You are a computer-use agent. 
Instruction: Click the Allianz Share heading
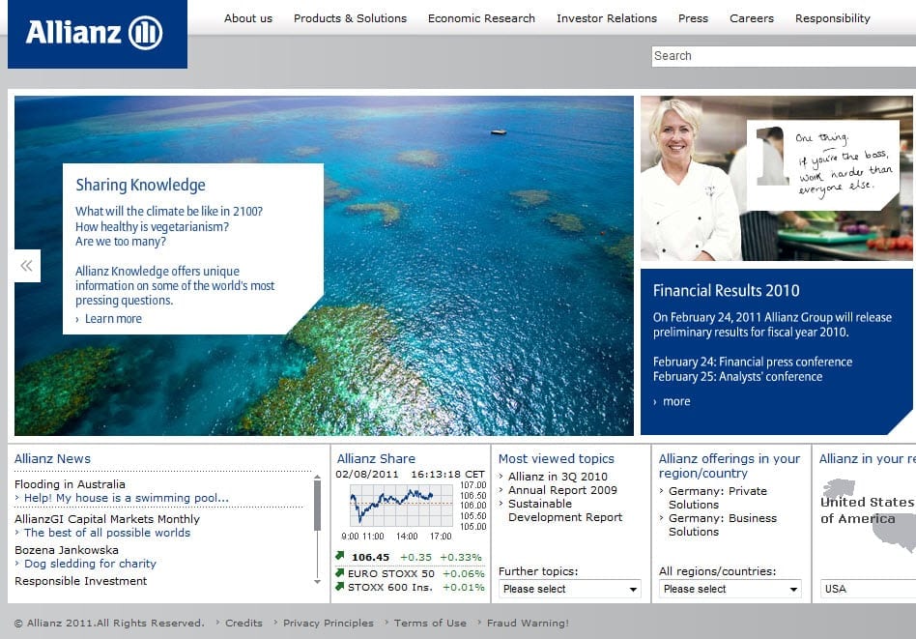click(376, 459)
